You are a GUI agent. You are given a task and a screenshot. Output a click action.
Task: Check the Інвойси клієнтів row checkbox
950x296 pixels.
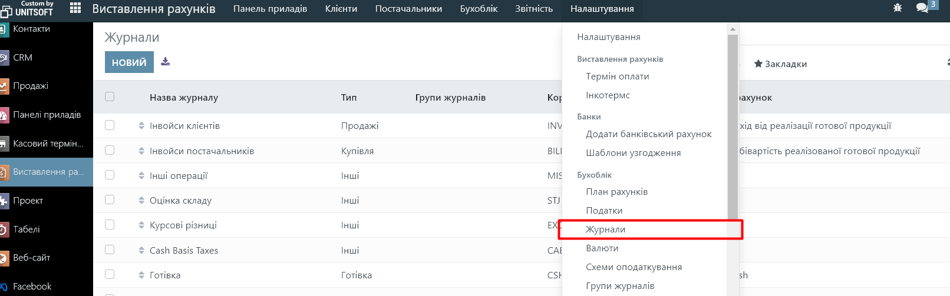pos(110,125)
